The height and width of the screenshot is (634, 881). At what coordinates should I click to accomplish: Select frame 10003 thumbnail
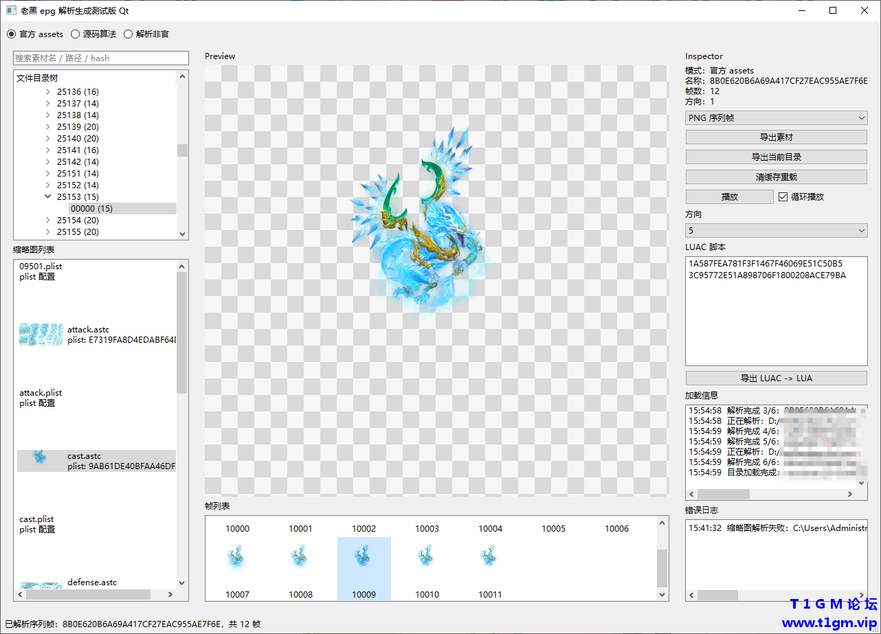click(x=427, y=556)
